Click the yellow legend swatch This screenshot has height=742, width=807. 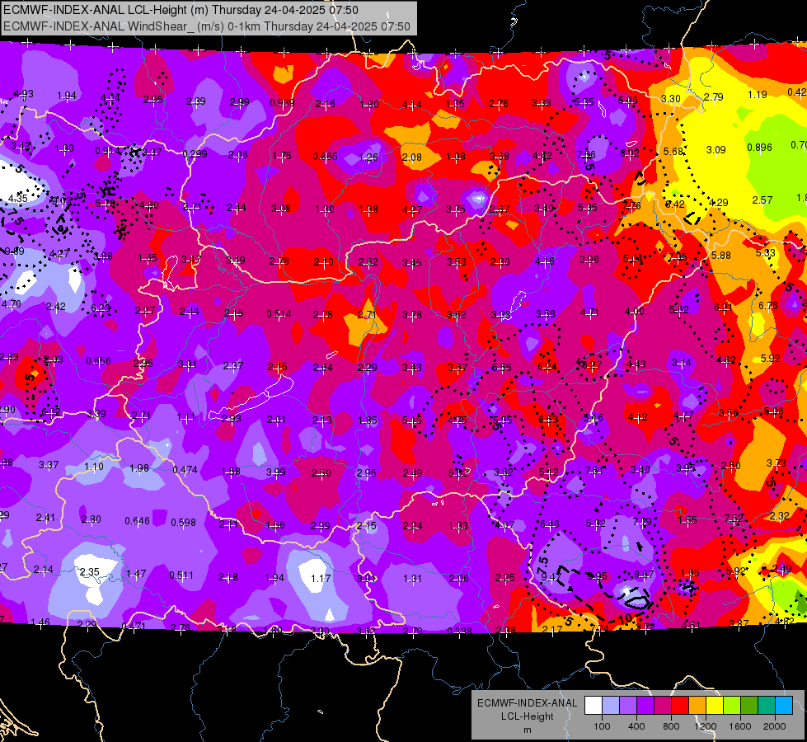click(x=715, y=706)
